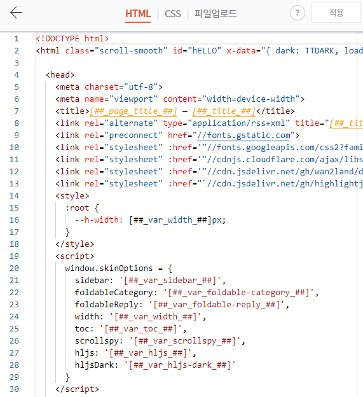Viewport: 363px width, 397px height.
Task: Open the help question mark icon
Action: tap(298, 13)
